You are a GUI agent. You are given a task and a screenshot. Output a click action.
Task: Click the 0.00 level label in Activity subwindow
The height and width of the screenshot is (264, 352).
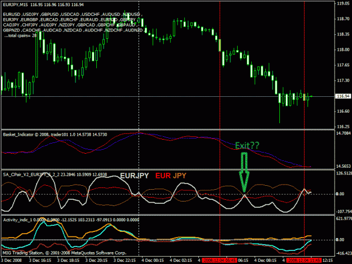[340, 240]
